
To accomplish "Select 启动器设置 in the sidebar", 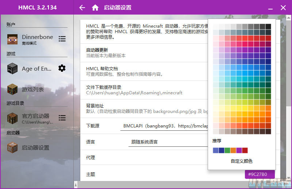I will point(35,148).
